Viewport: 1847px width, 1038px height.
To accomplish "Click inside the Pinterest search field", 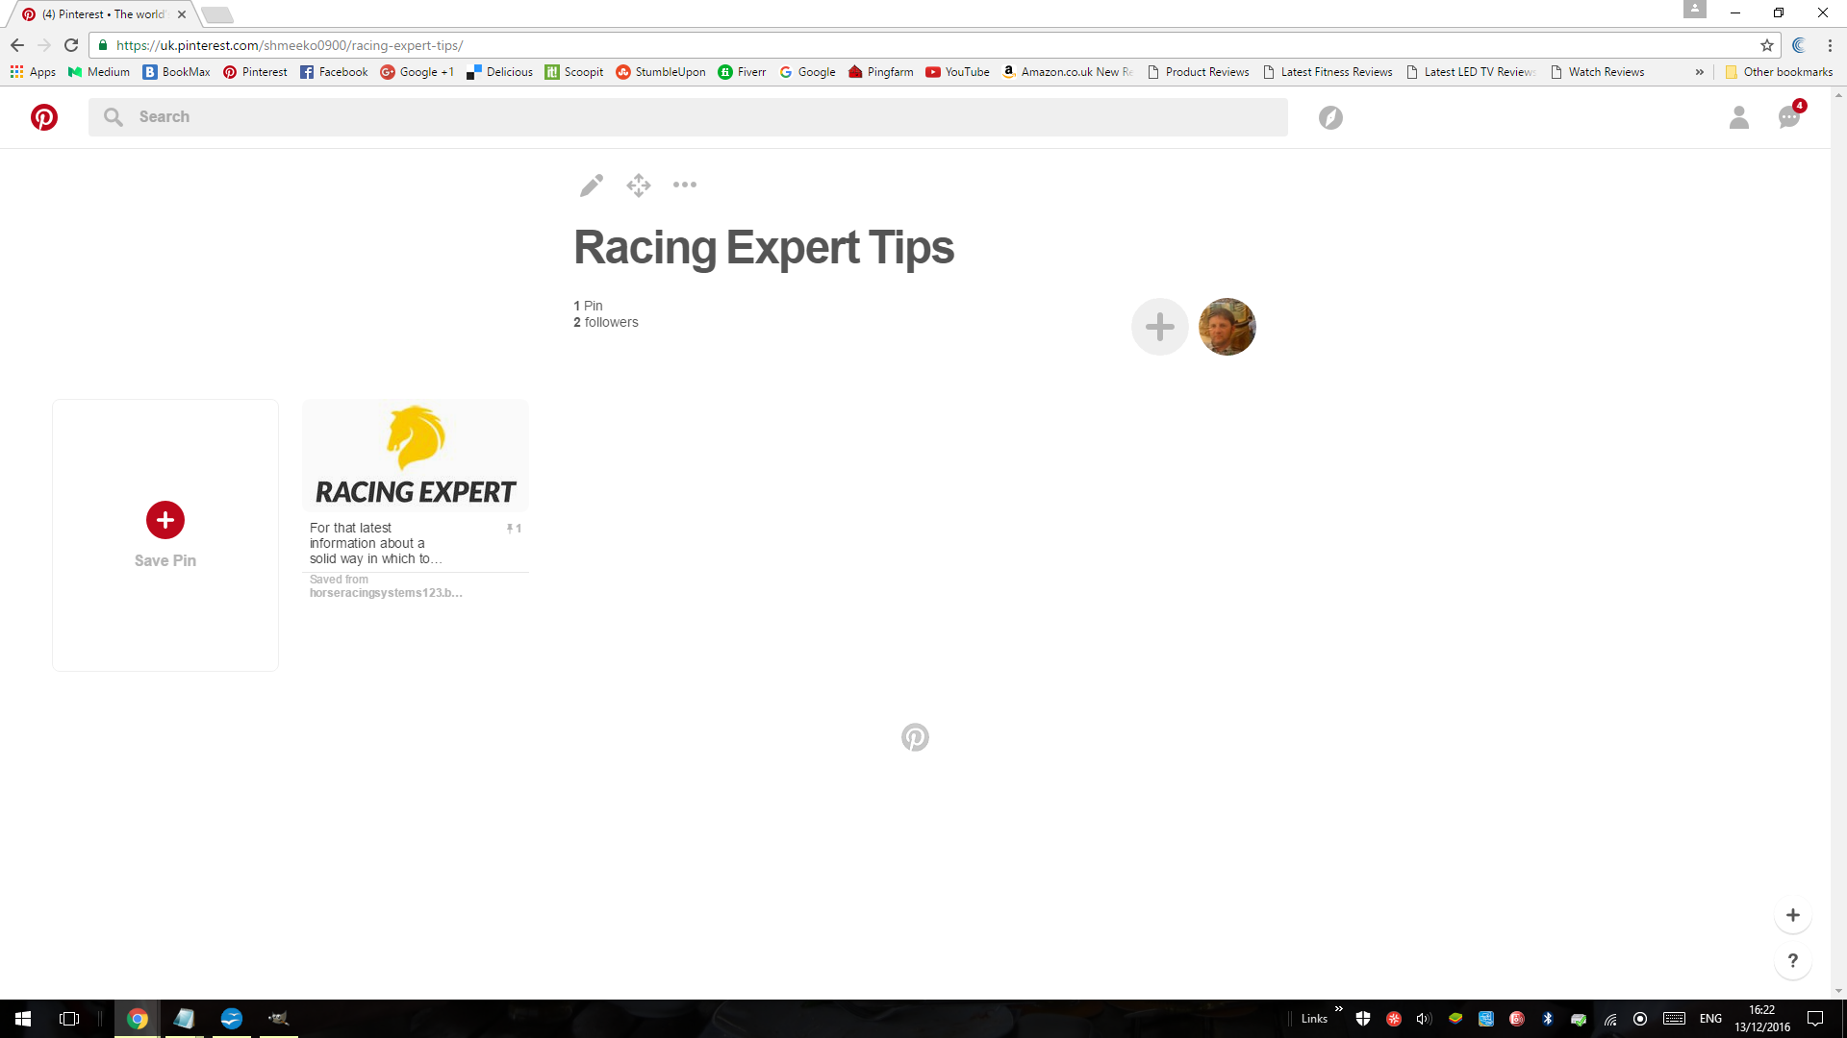I will coord(688,117).
